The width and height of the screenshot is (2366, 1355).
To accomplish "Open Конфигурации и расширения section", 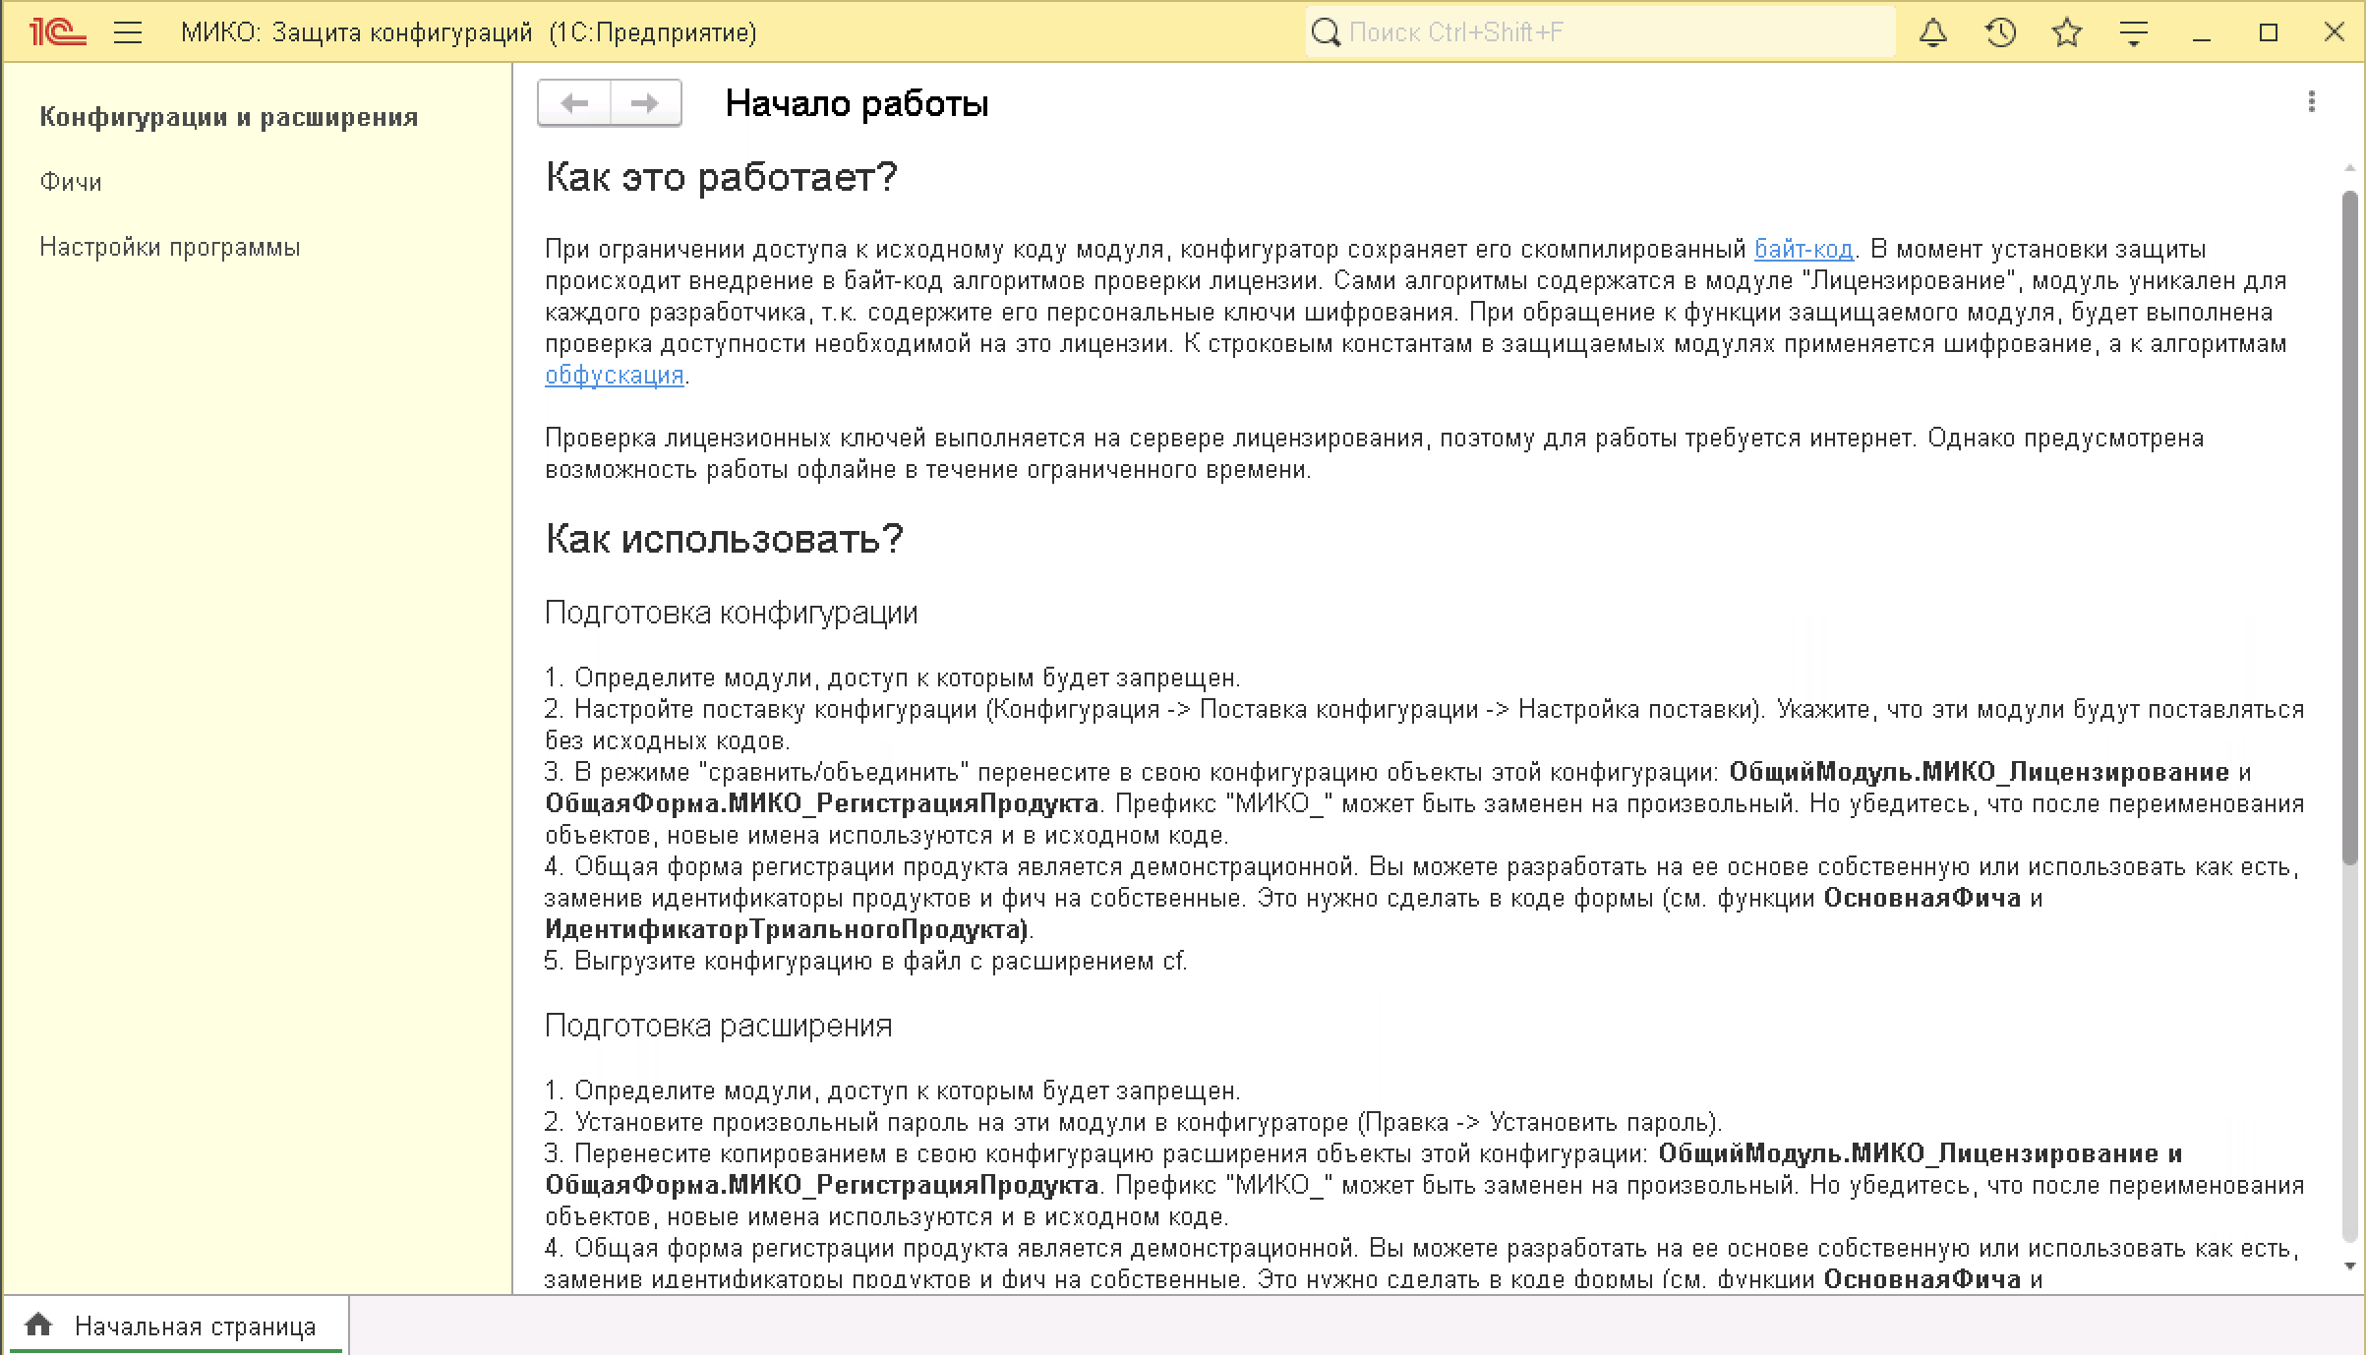I will click(229, 117).
